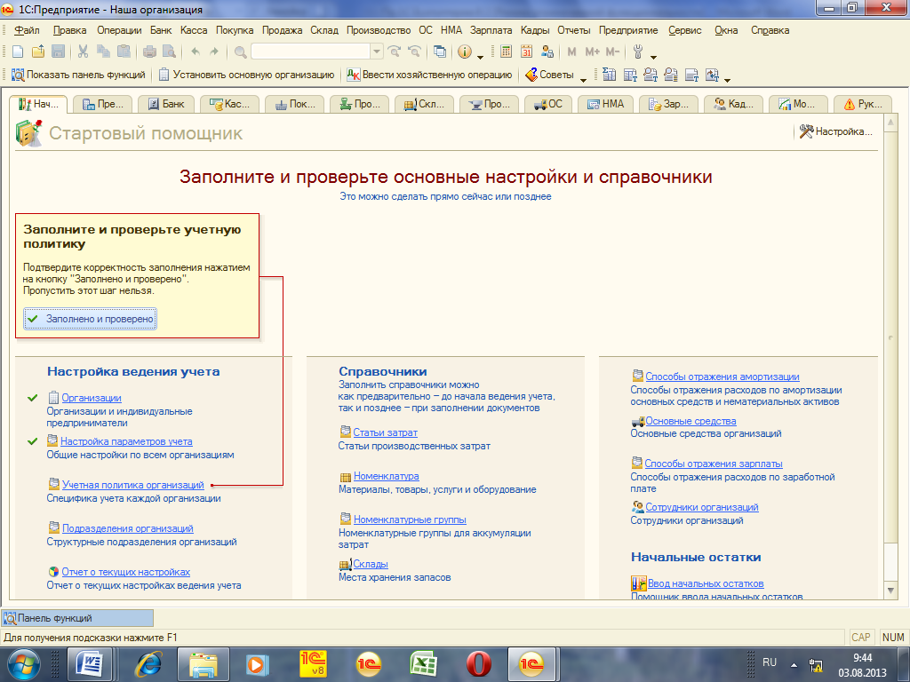Screen dimensions: 910x682
Task: Open the Организации link
Action: 92,398
